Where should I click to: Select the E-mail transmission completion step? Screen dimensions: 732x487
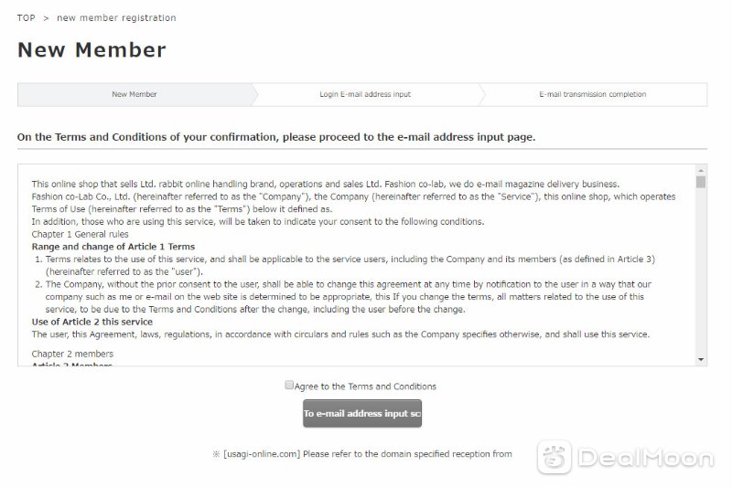592,94
